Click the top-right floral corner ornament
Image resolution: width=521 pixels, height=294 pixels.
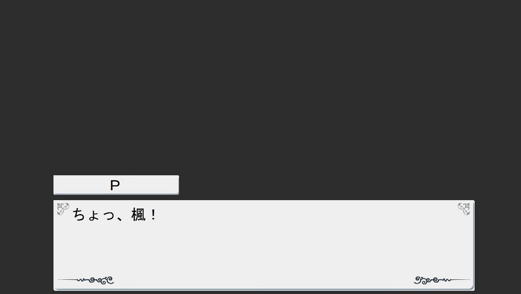pyautogui.click(x=464, y=209)
